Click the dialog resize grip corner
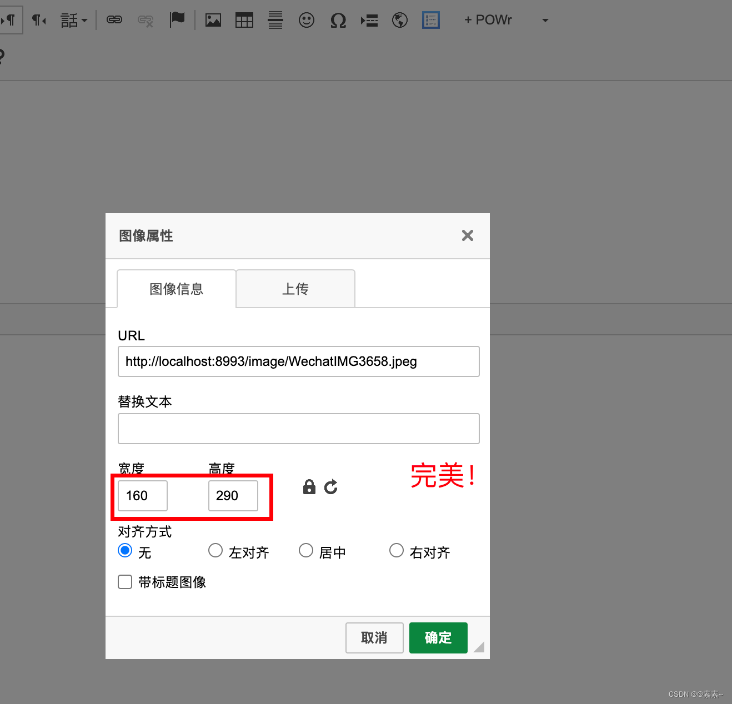Image resolution: width=732 pixels, height=704 pixels. (479, 647)
